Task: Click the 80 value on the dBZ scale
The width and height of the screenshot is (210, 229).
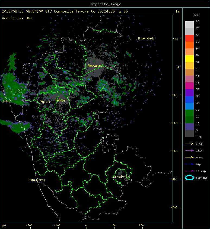Action: click(198, 21)
